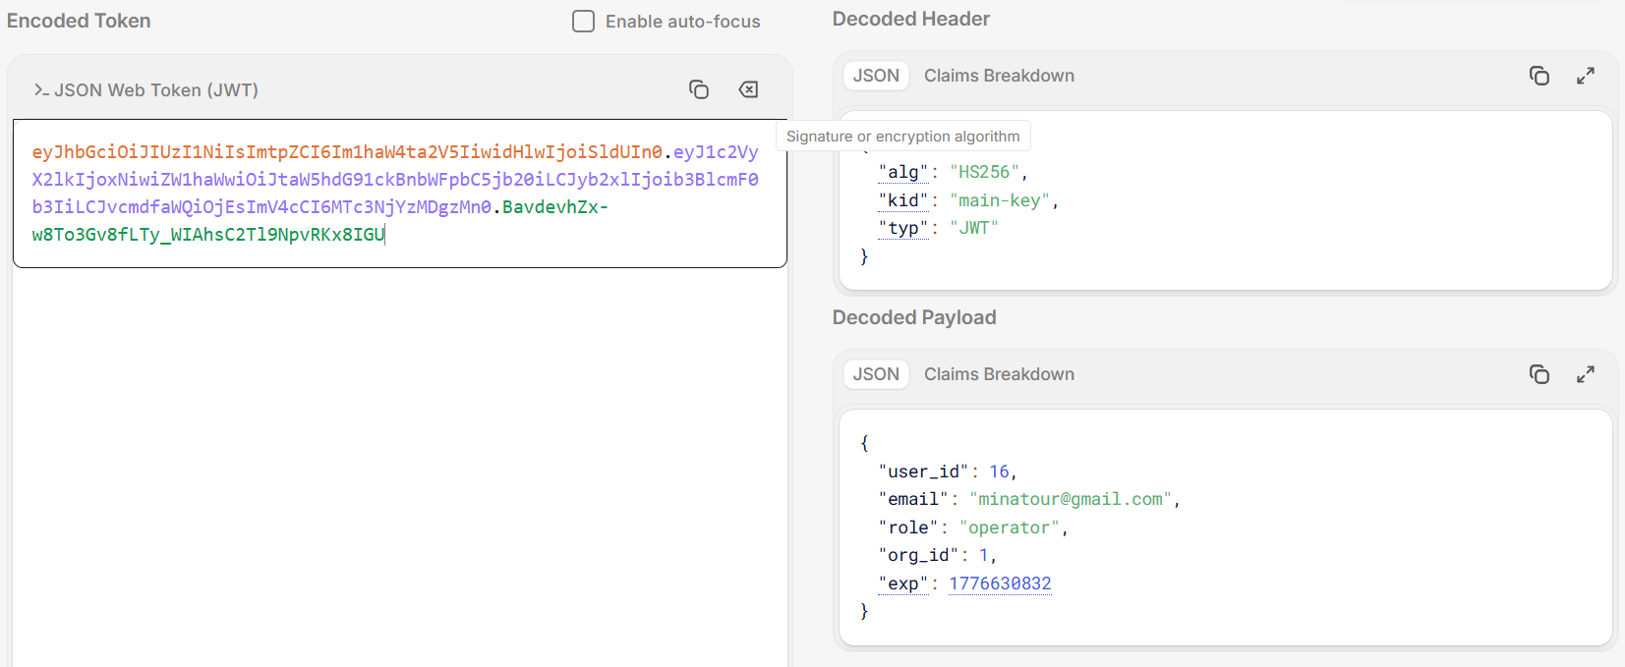Click the underlined "typ" header claim key

click(x=902, y=228)
